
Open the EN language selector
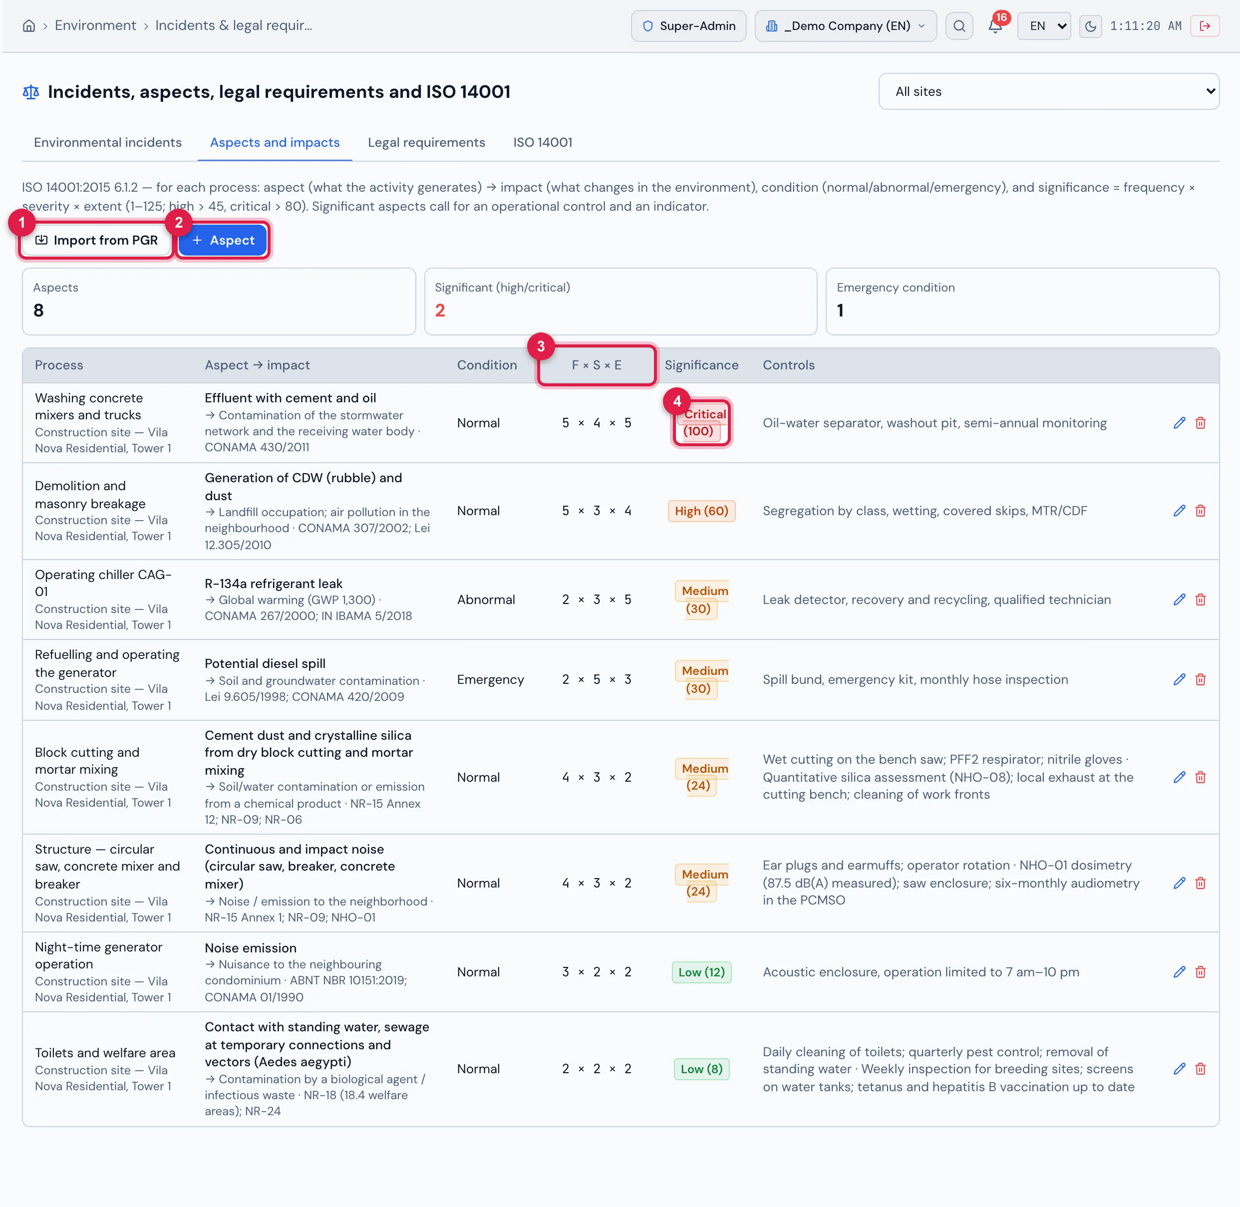(x=1043, y=26)
